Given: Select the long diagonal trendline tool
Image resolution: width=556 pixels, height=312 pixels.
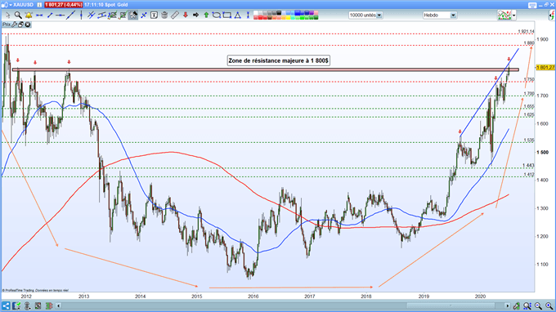Looking at the screenshot, I should tap(70, 16).
